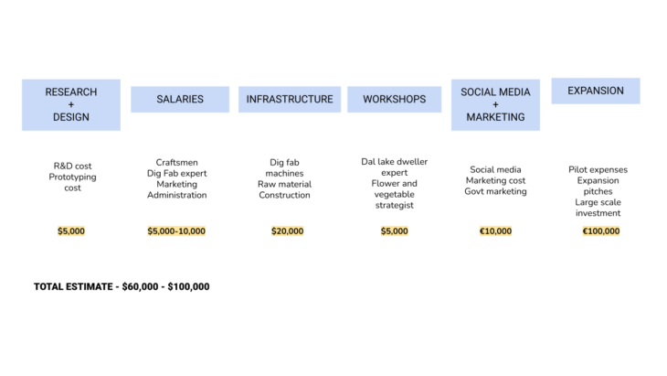Screen dimensions: 667x376
Task: Click the highlighted $20,000 infrastructure amount
Action: [x=287, y=231]
